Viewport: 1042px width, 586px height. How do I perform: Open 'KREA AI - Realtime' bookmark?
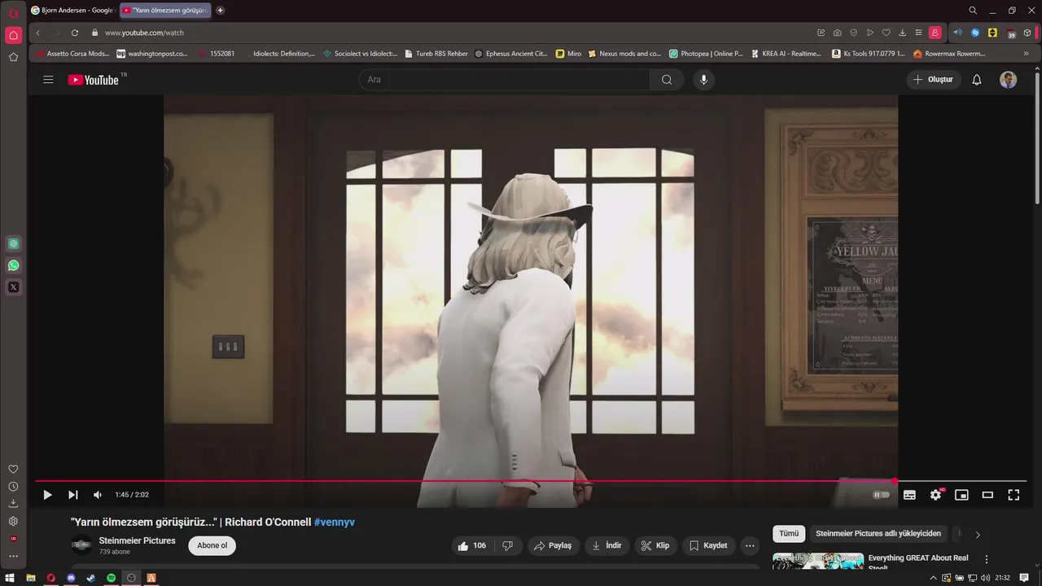786,54
